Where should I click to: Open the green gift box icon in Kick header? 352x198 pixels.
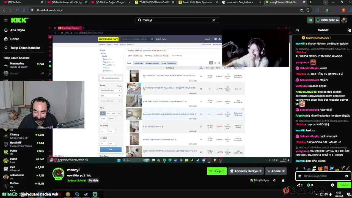click(310, 20)
